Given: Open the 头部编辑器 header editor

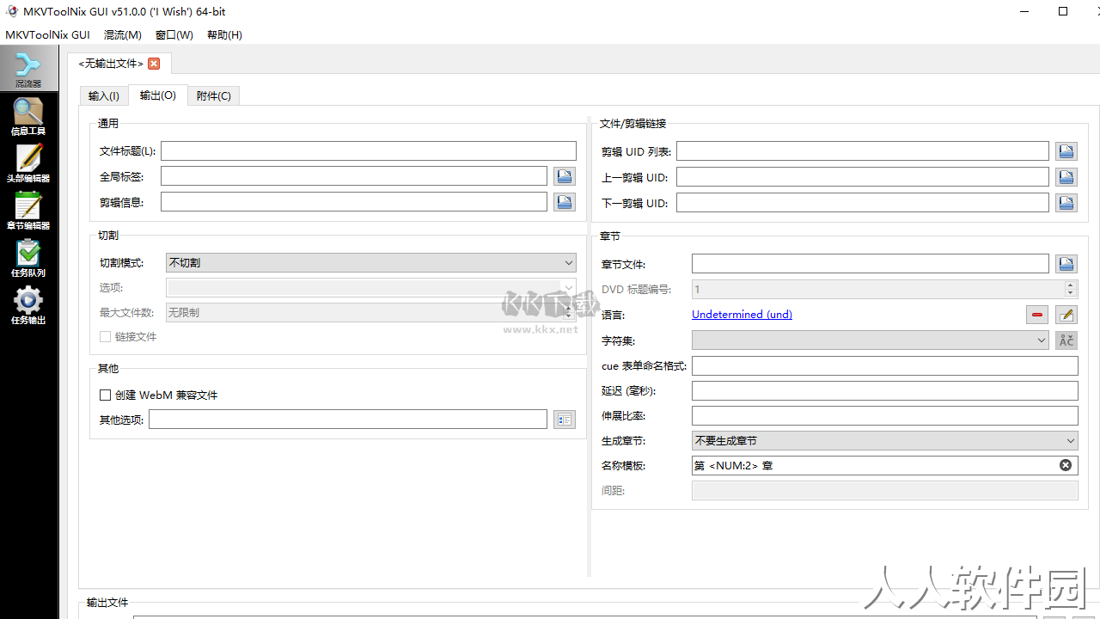Looking at the screenshot, I should coord(28,164).
